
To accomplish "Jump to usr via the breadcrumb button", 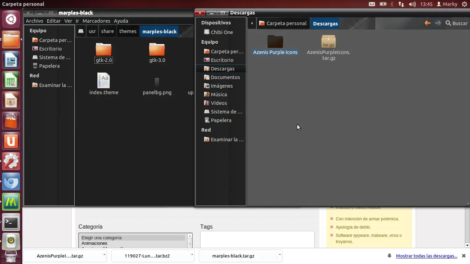I will tap(92, 31).
